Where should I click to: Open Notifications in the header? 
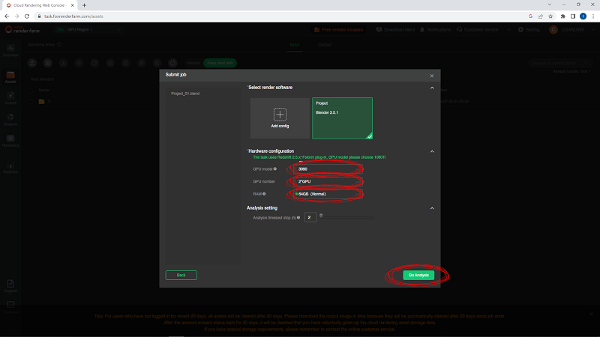tap(436, 30)
